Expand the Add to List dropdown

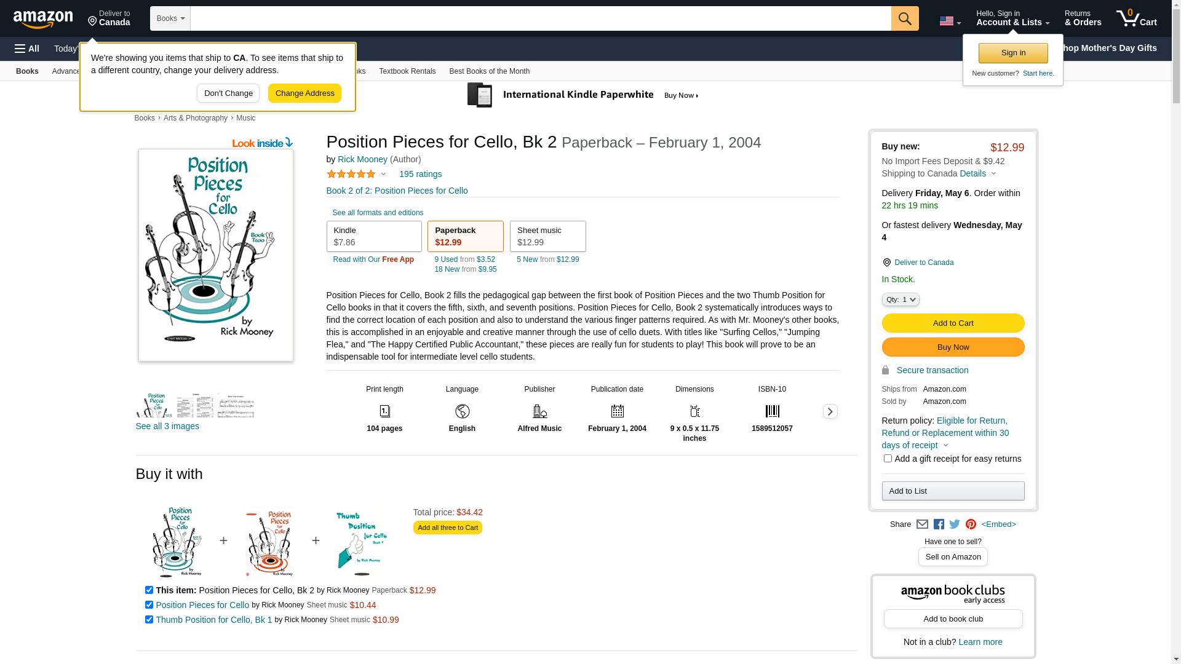point(953,491)
